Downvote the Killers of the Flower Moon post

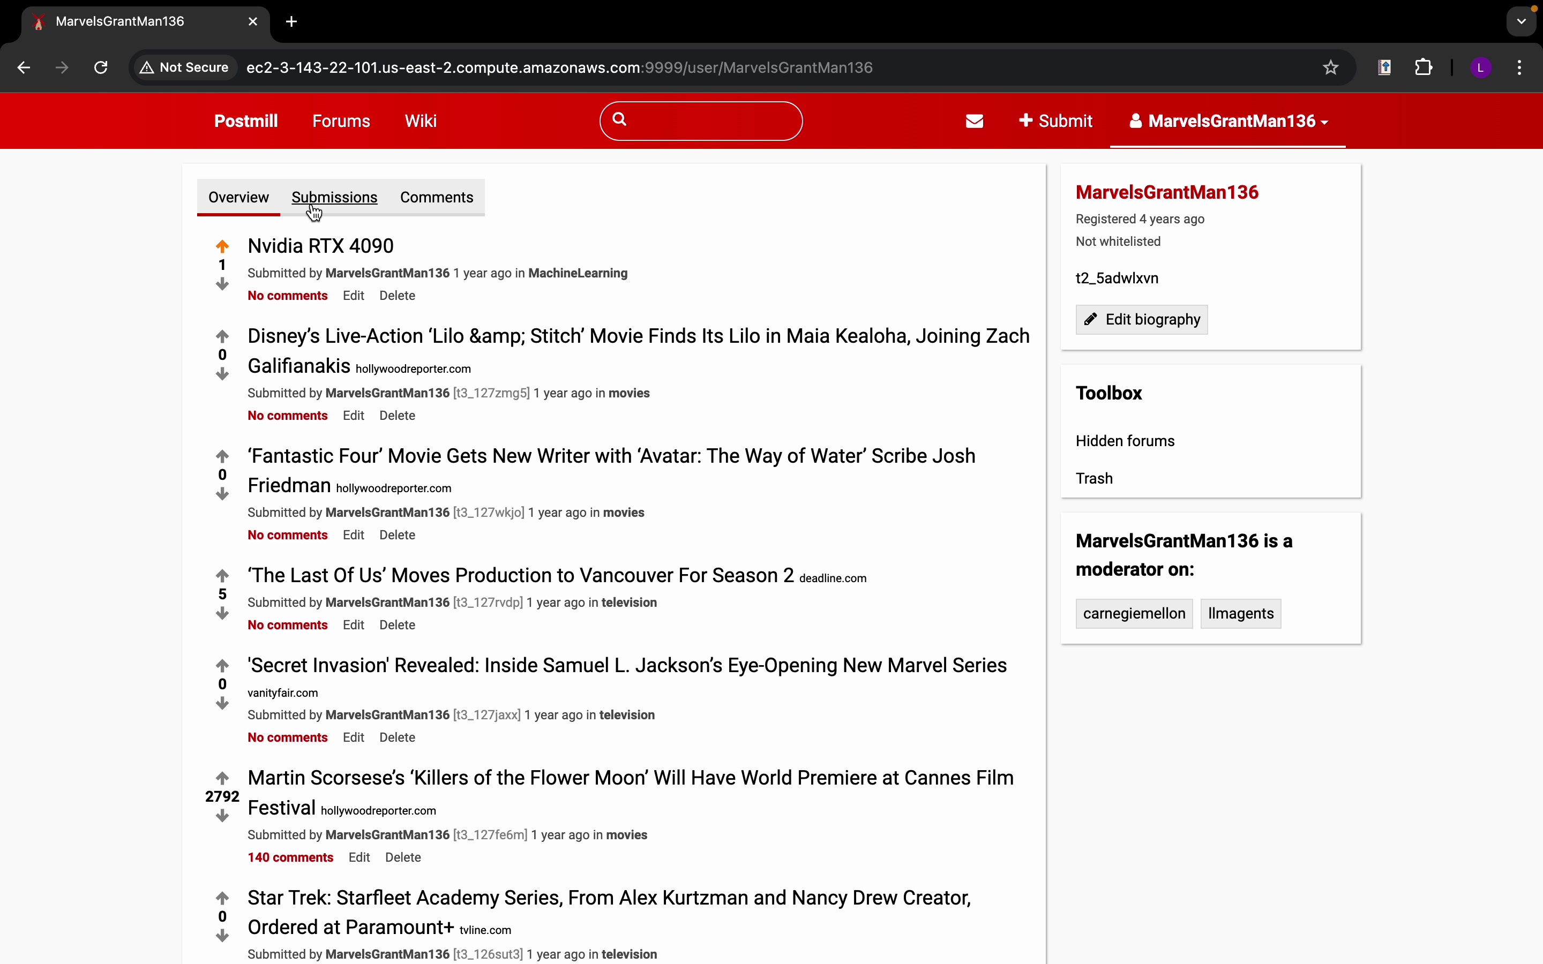(222, 816)
